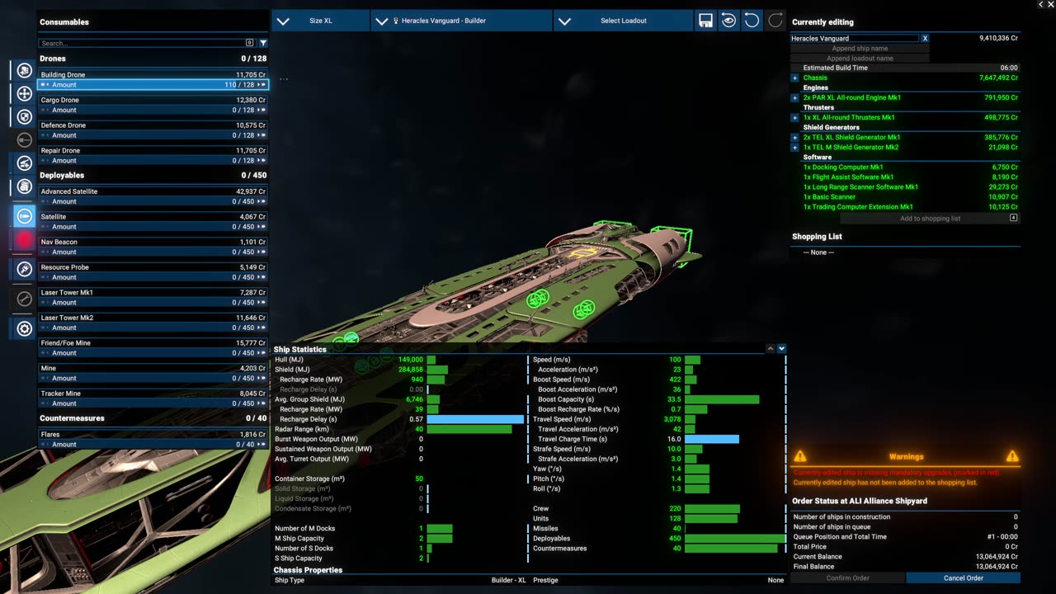
Task: Select the greyed-out Weapons sidebar icon
Action: click(x=25, y=139)
